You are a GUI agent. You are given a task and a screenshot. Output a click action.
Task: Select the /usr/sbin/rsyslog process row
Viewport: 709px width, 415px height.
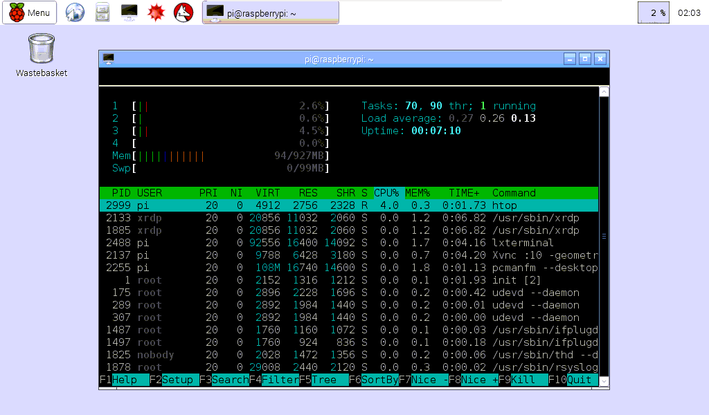click(349, 367)
